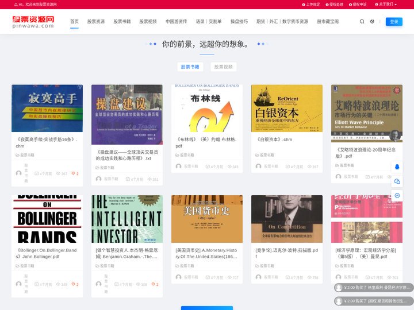Open 经济学原理 book cover thumbnail
414x310 pixels.
[x=367, y=219]
